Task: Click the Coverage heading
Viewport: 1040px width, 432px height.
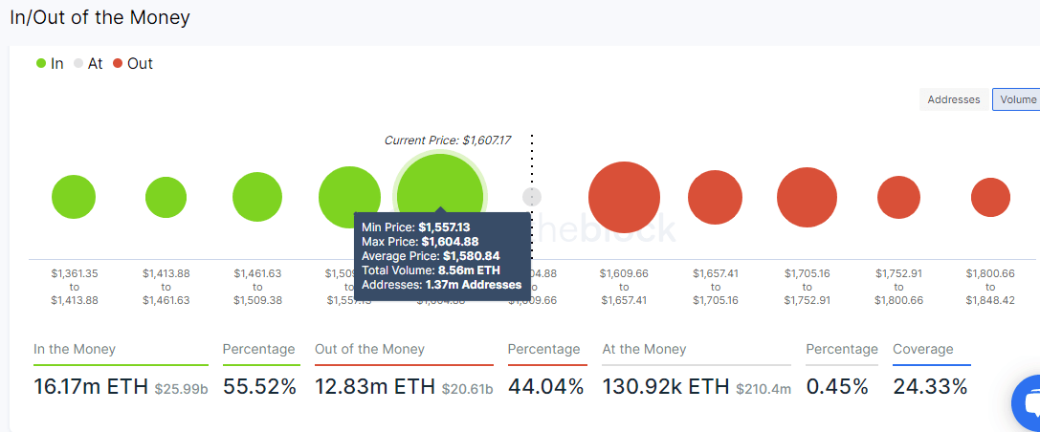Action: (x=922, y=350)
